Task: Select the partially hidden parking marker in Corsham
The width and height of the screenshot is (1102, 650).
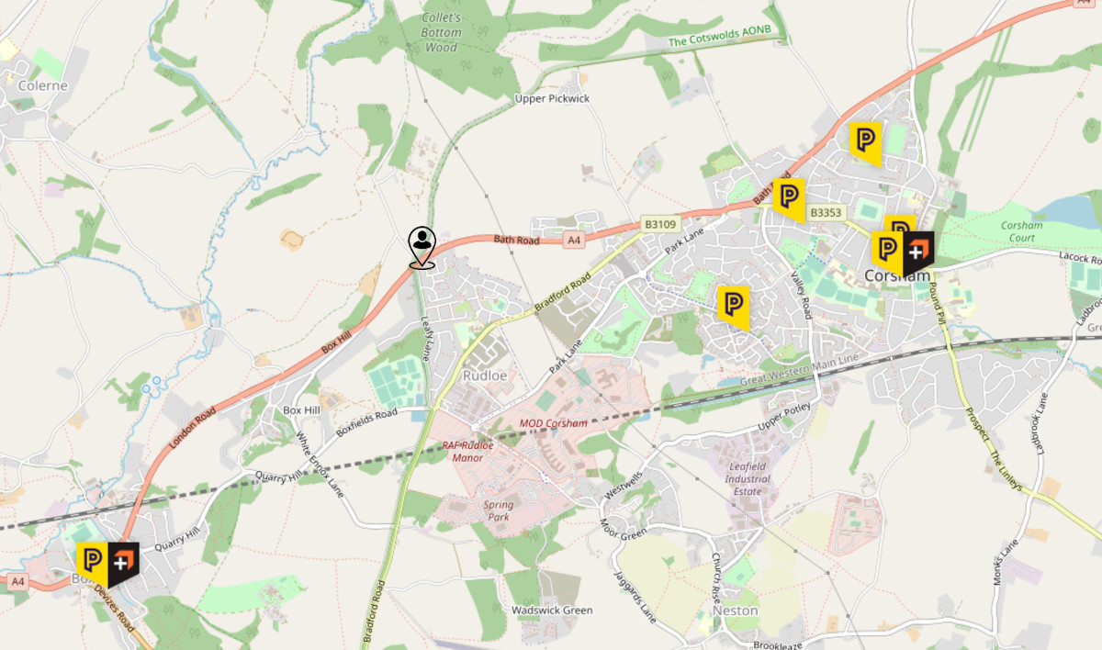Action: (901, 223)
